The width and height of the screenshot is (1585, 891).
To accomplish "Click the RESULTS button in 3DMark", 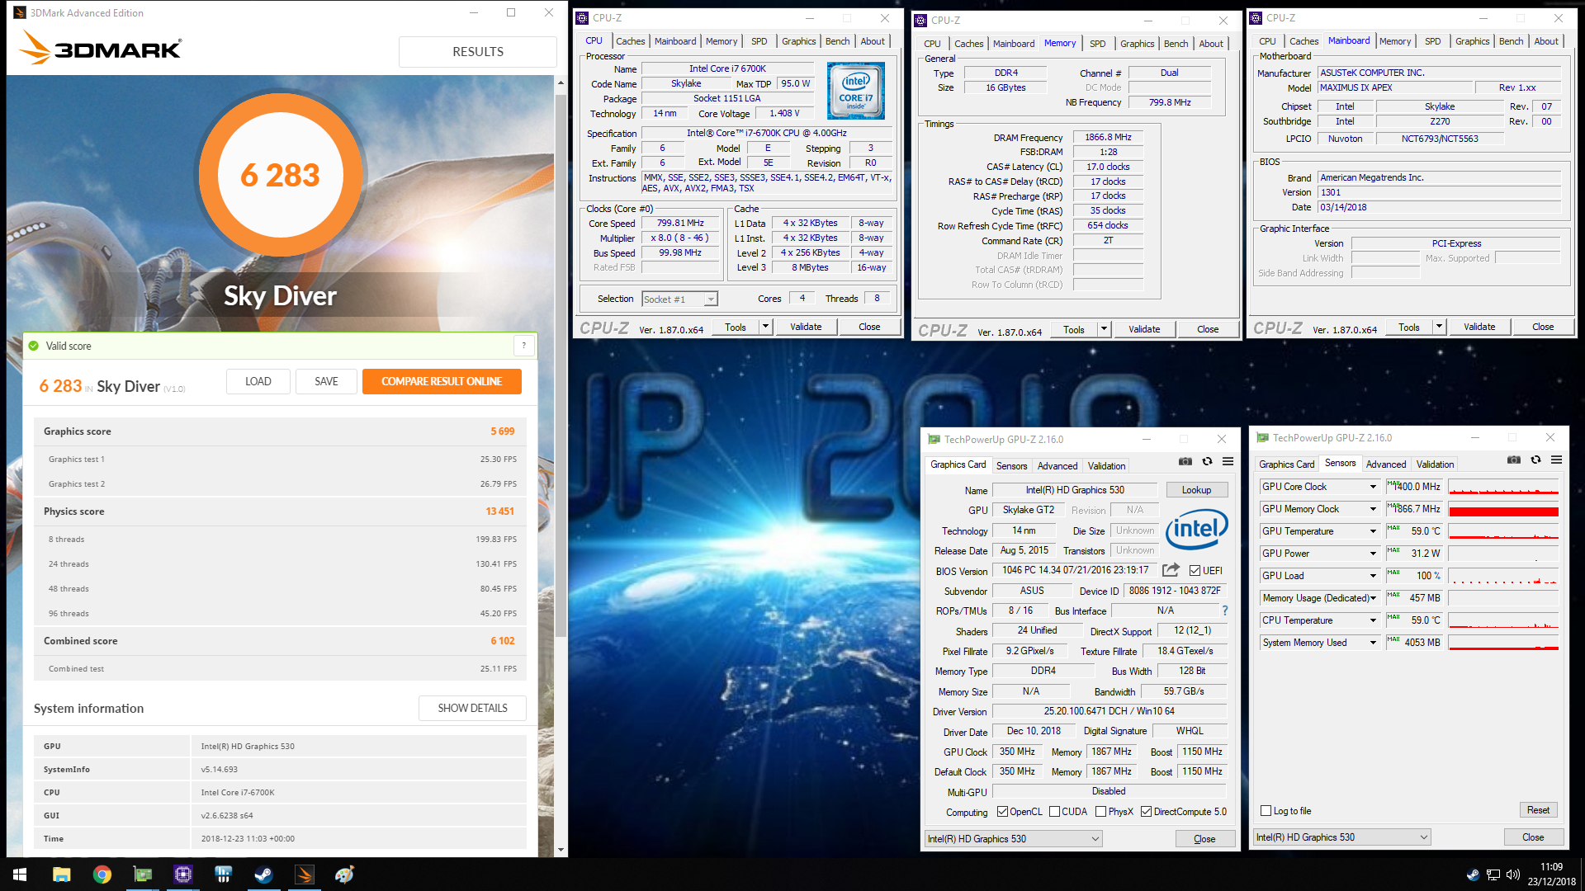I will click(x=478, y=51).
